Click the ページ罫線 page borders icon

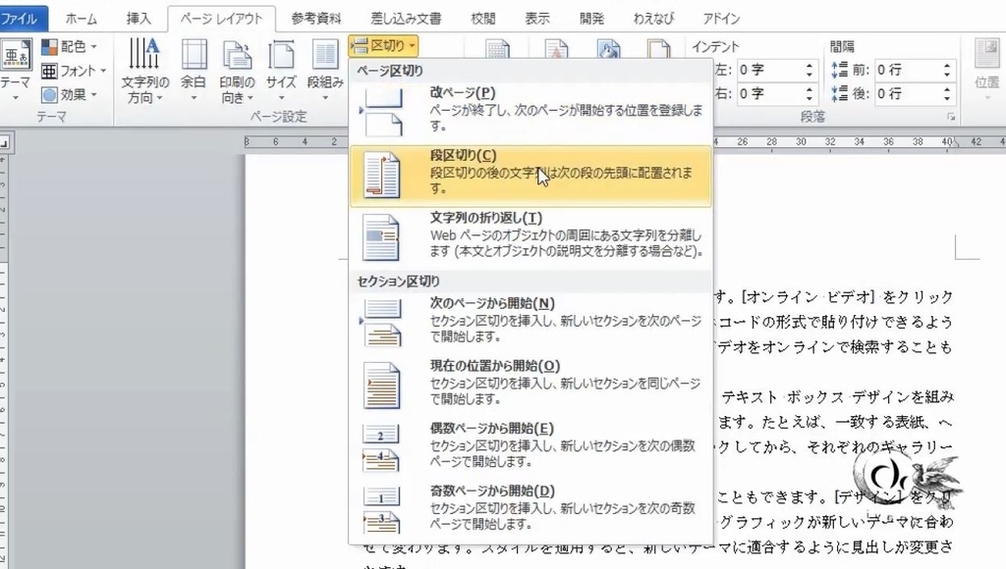[659, 49]
